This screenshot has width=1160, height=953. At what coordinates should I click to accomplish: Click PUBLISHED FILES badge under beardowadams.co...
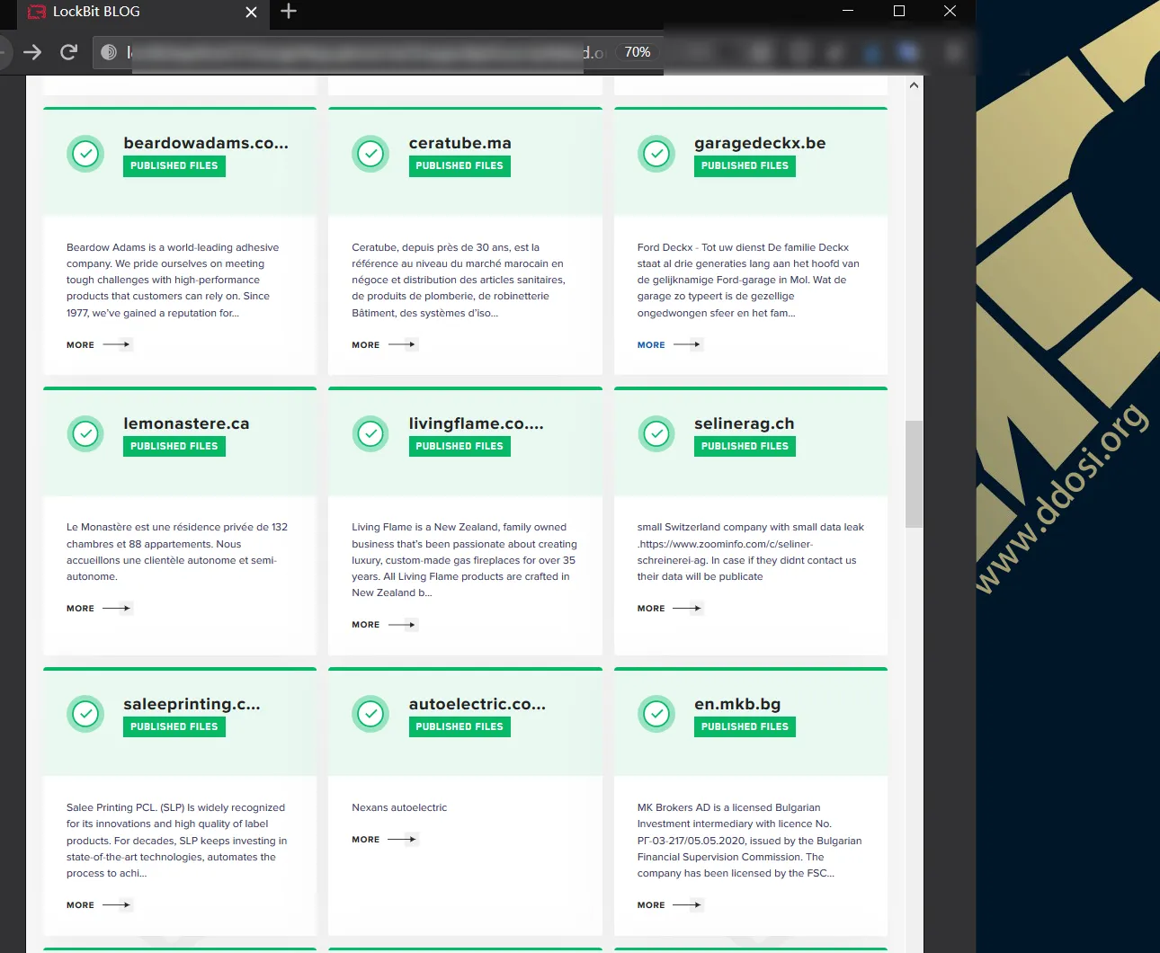click(174, 166)
